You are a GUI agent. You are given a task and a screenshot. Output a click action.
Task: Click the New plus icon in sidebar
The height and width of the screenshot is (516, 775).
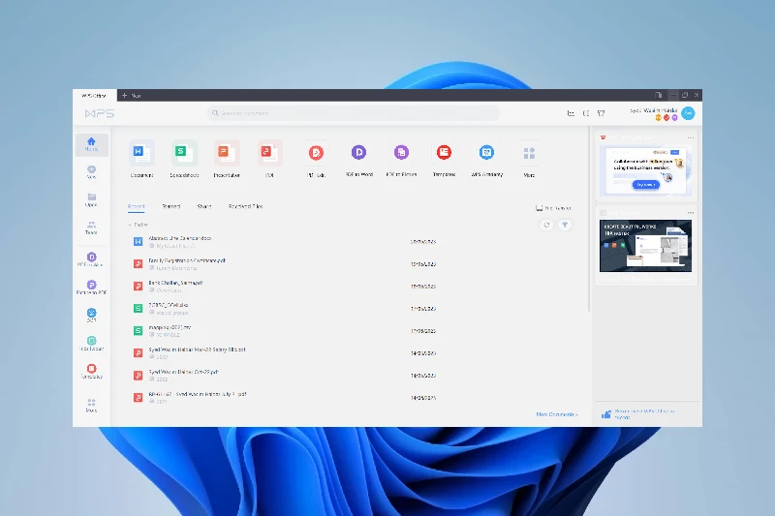tap(91, 169)
